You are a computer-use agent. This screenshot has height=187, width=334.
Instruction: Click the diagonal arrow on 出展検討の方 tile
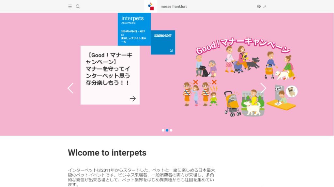pos(171,50)
